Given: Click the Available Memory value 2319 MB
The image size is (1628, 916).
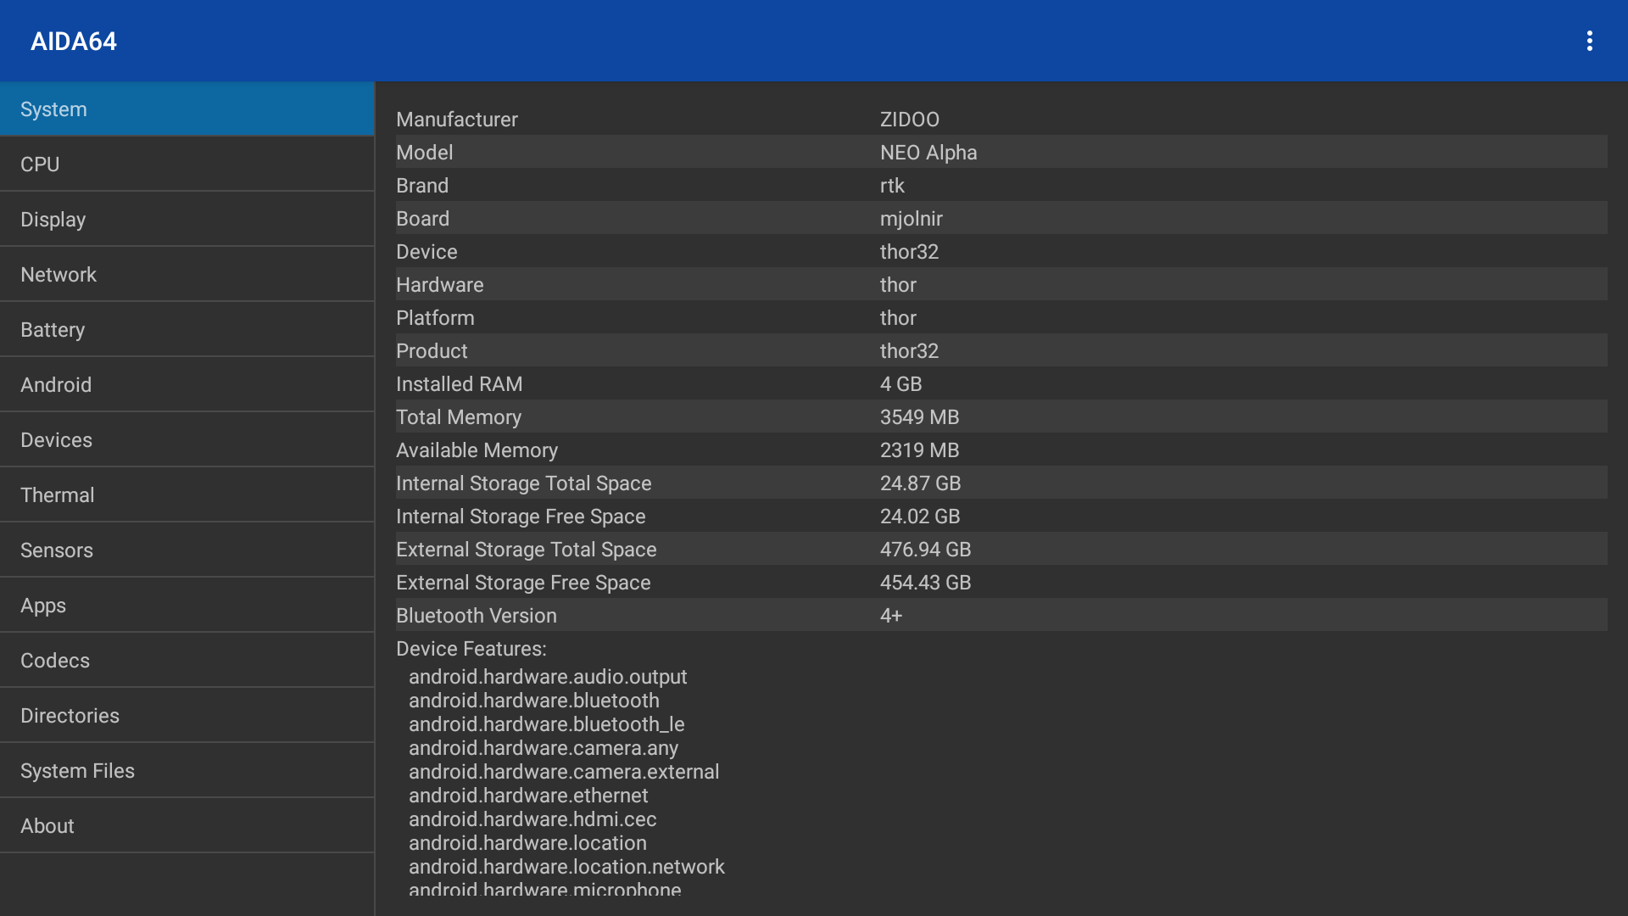Looking at the screenshot, I should pyautogui.click(x=919, y=450).
